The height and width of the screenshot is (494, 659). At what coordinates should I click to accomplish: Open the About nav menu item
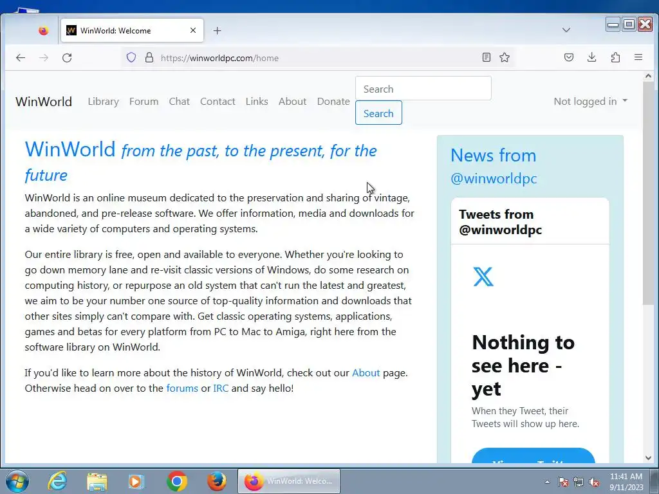[x=293, y=102]
